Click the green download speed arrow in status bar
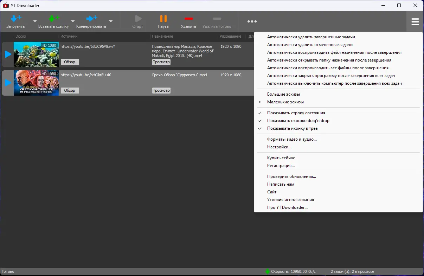424x276 pixels. [x=268, y=271]
